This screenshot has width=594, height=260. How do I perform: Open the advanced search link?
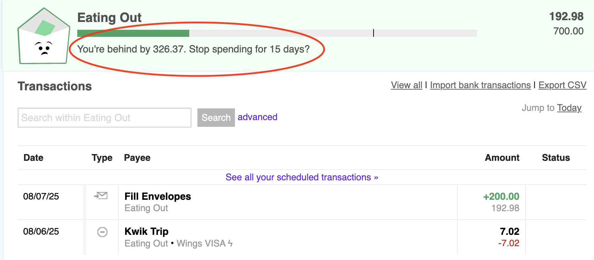pos(257,117)
